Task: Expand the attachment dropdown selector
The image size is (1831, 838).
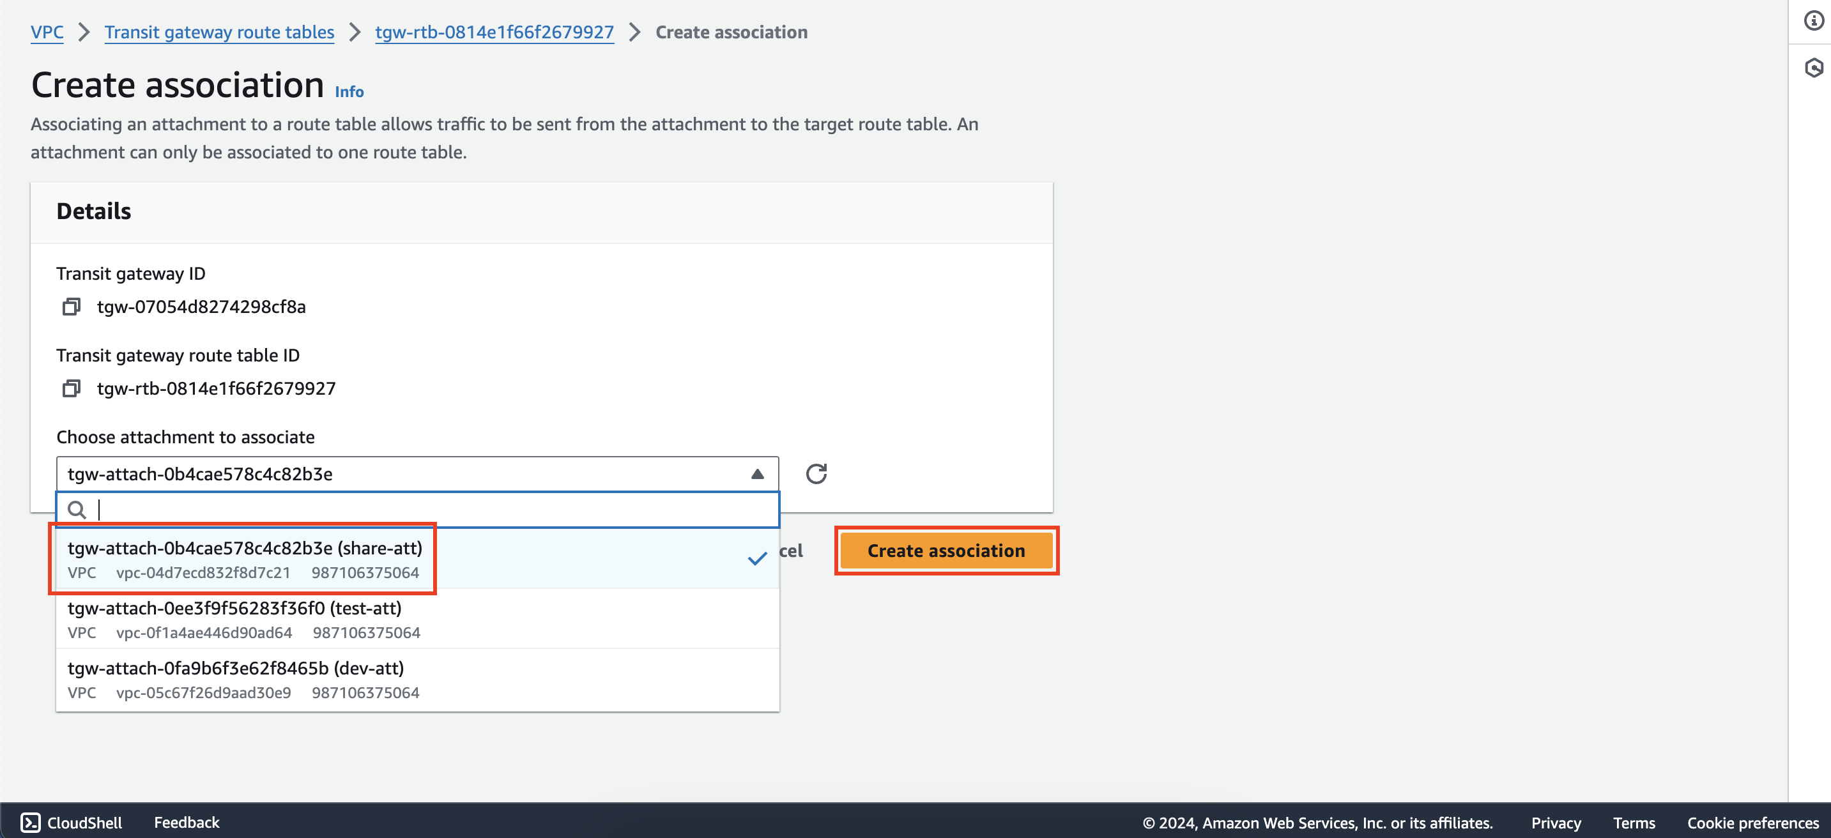Action: [417, 473]
